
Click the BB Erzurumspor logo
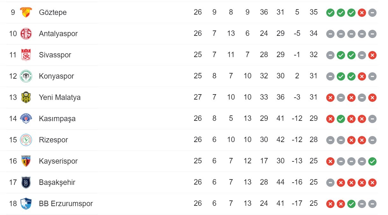coord(26,204)
